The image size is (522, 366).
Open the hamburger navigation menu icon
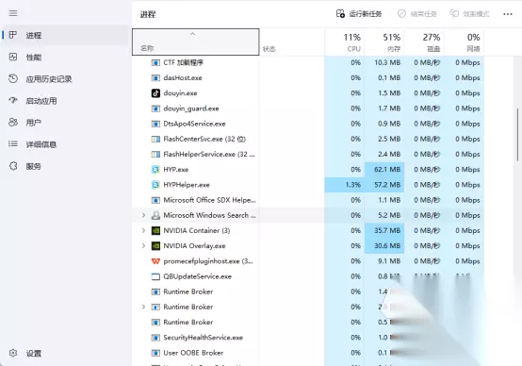tap(13, 13)
